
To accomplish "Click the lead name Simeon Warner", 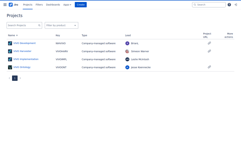I will click(x=140, y=51).
